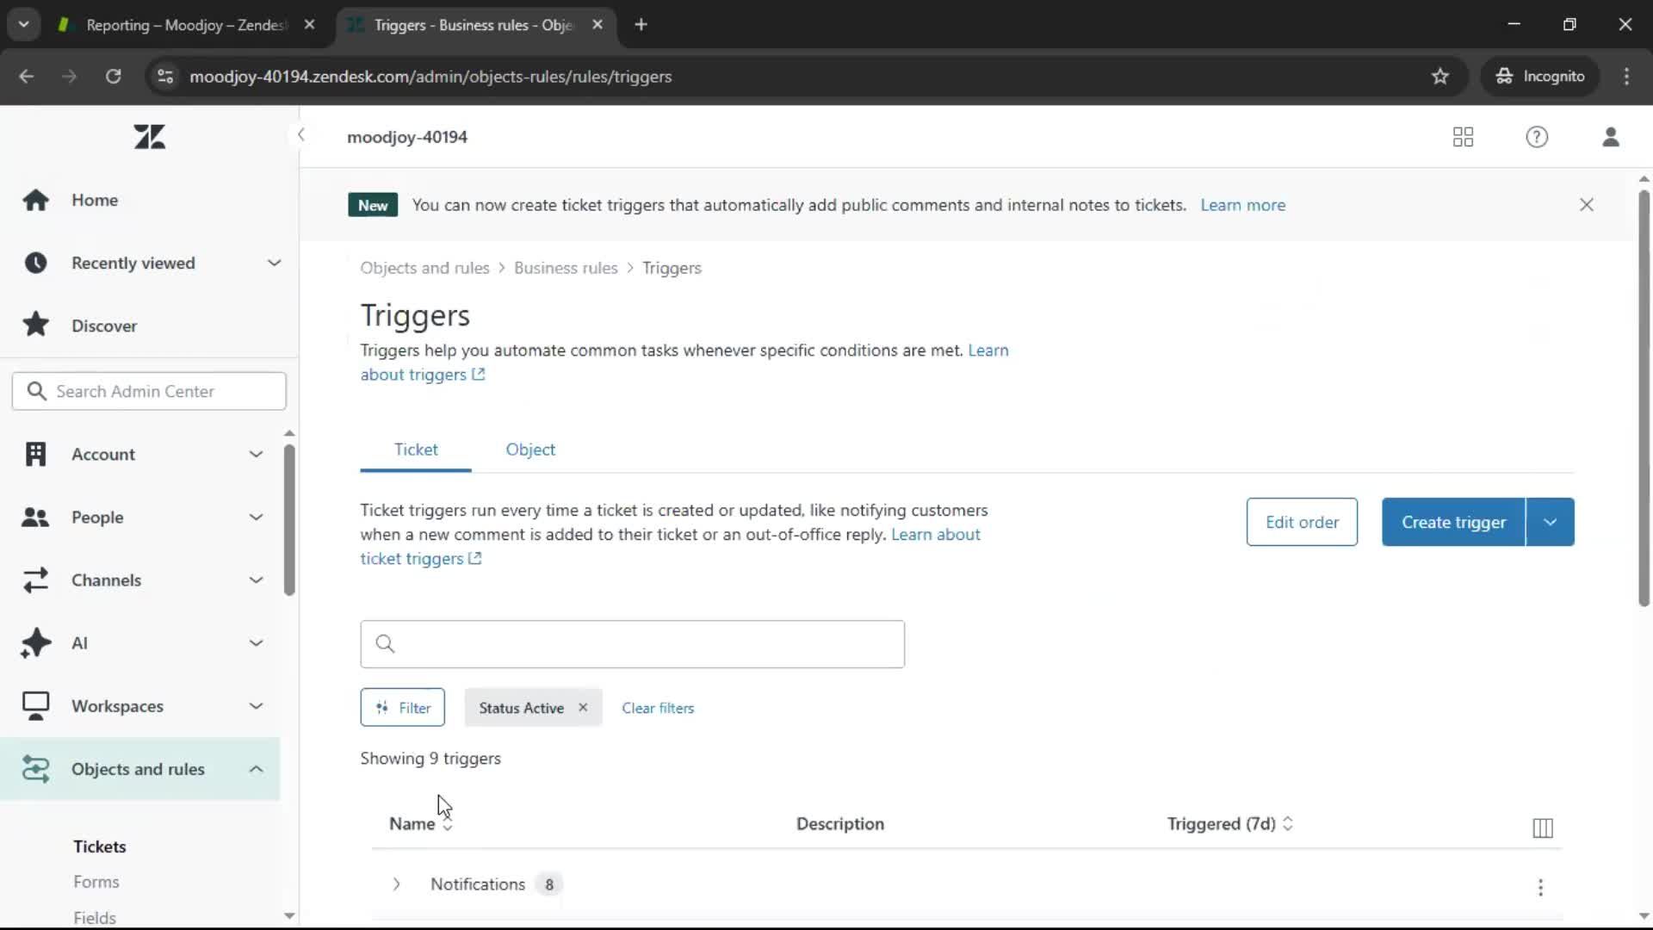Open the Learn more link in banner

[x=1243, y=205]
